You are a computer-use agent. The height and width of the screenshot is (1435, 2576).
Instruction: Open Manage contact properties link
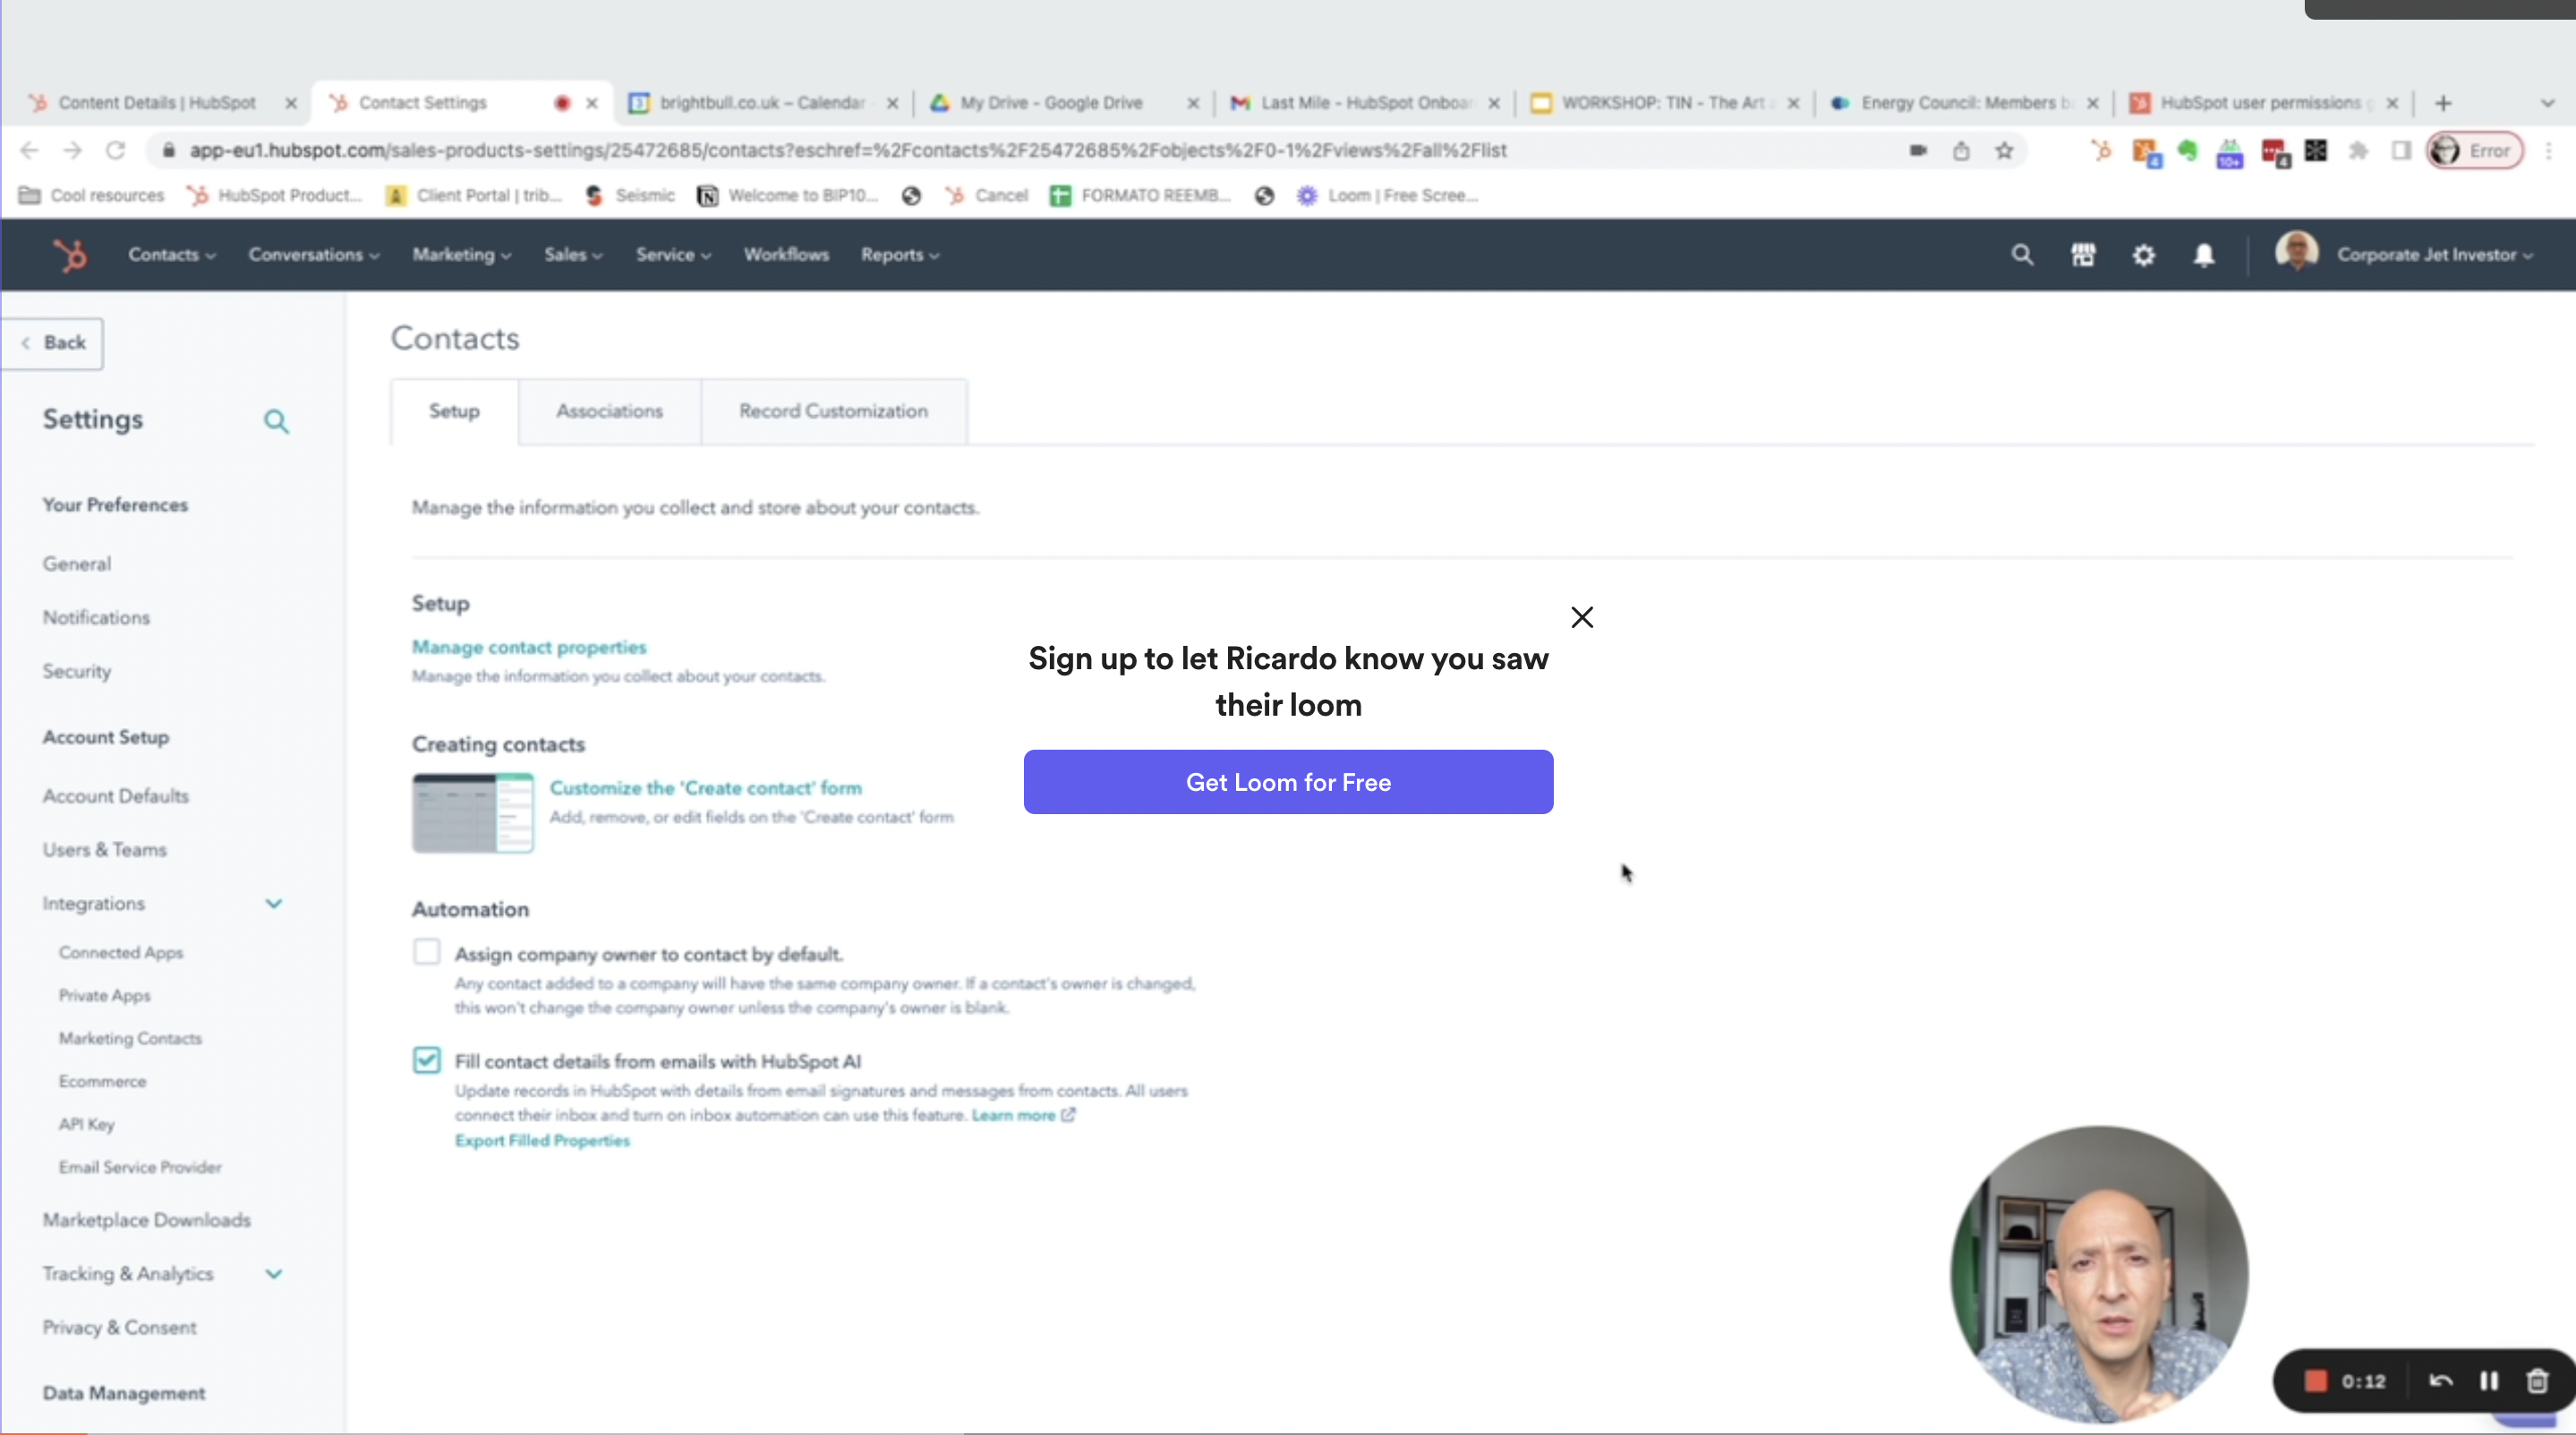[x=529, y=647]
